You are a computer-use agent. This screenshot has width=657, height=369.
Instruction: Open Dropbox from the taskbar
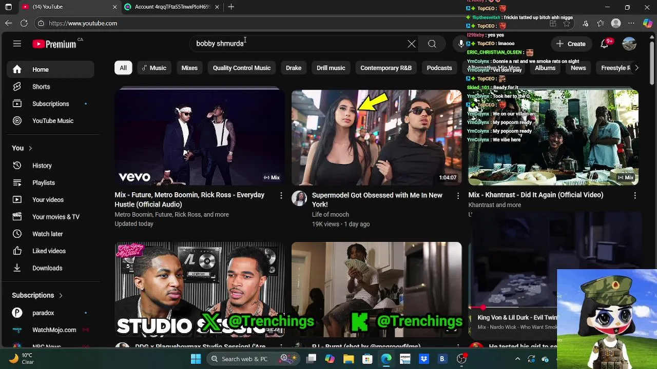click(423, 359)
